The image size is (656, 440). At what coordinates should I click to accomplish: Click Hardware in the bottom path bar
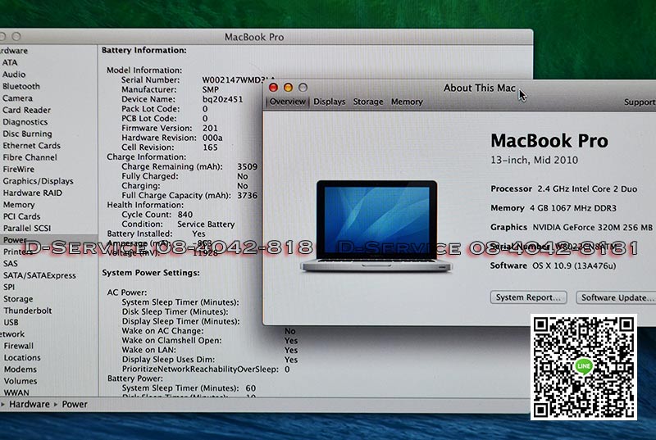30,405
